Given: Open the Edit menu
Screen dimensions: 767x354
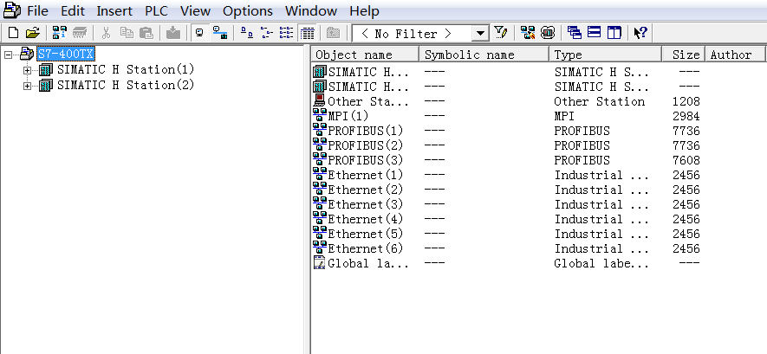Looking at the screenshot, I should tap(73, 10).
